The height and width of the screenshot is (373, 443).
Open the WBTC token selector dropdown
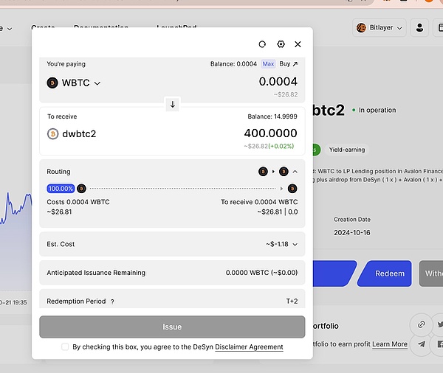click(81, 83)
